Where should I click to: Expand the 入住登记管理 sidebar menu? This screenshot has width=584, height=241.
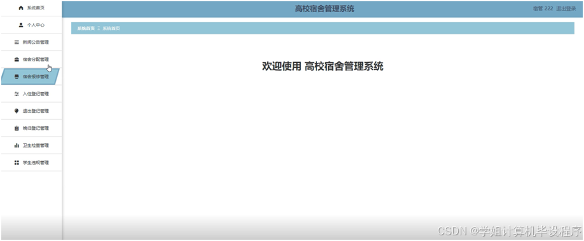pos(31,94)
